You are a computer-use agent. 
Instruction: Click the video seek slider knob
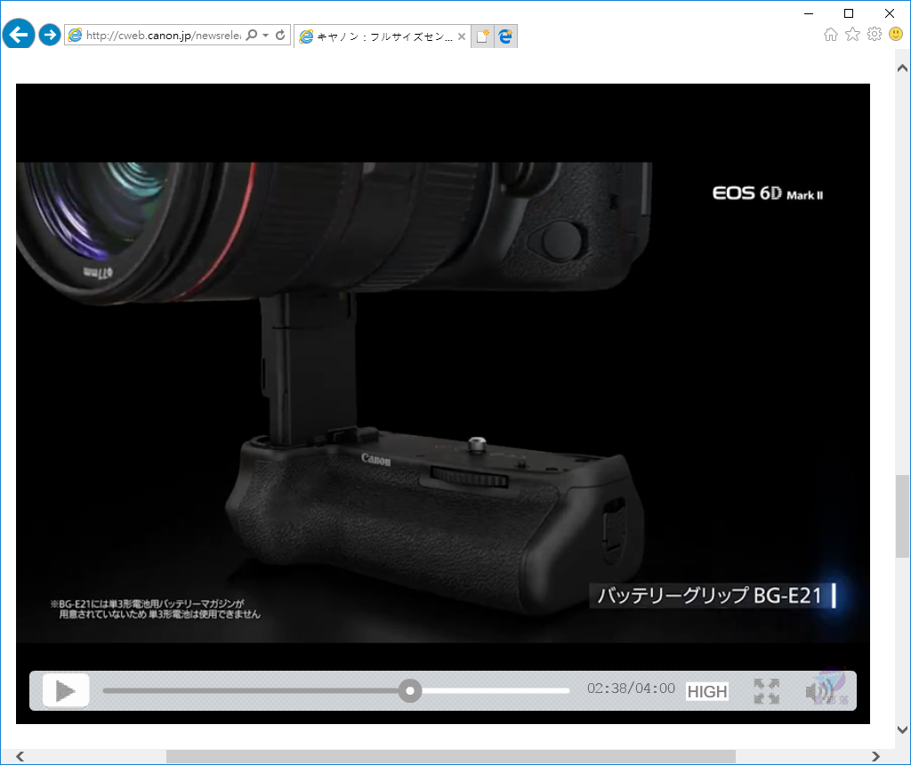410,690
